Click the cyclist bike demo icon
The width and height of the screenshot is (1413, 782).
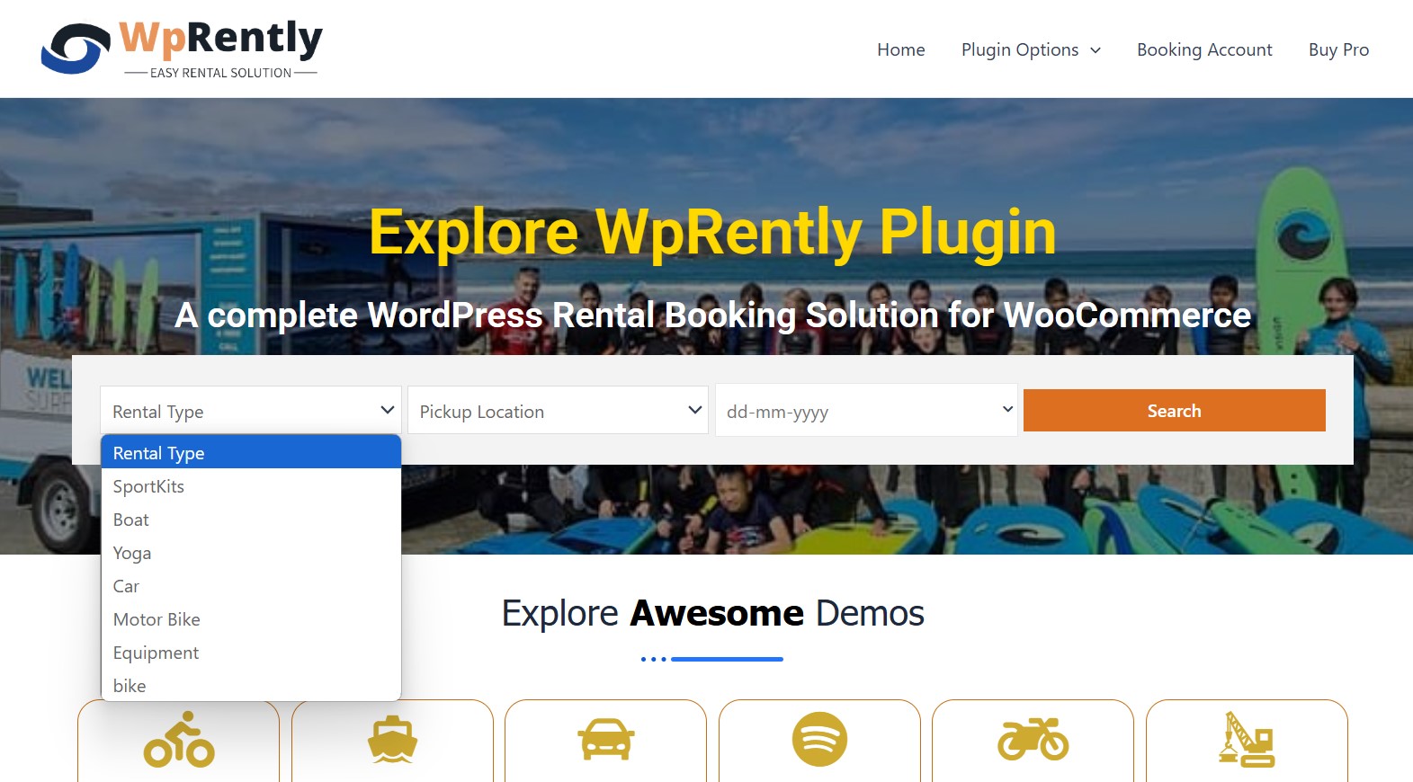coord(179,740)
